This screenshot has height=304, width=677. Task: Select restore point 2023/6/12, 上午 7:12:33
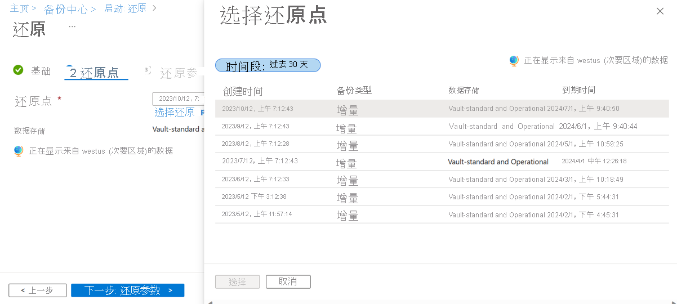(442, 180)
